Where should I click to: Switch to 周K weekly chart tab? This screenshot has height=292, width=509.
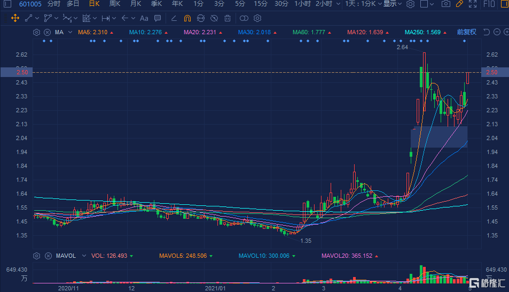pyautogui.click(x=115, y=4)
